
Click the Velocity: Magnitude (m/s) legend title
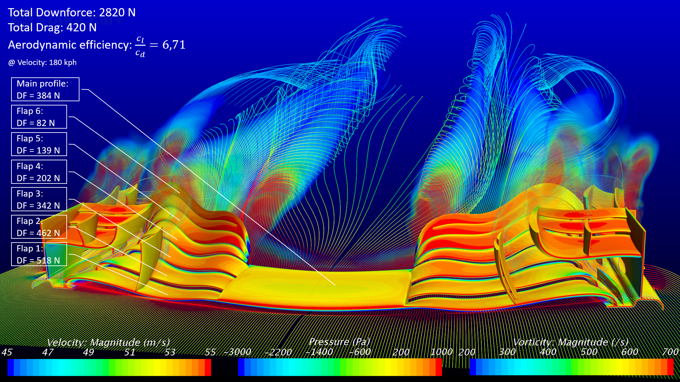point(108,342)
